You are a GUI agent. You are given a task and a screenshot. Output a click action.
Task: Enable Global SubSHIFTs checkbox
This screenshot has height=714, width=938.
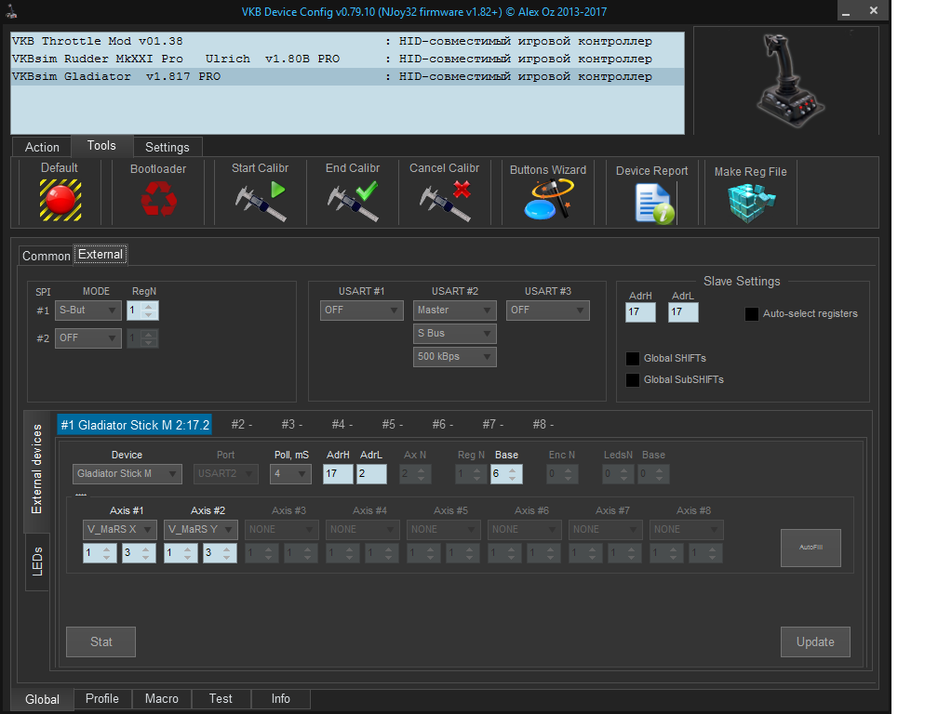click(633, 380)
